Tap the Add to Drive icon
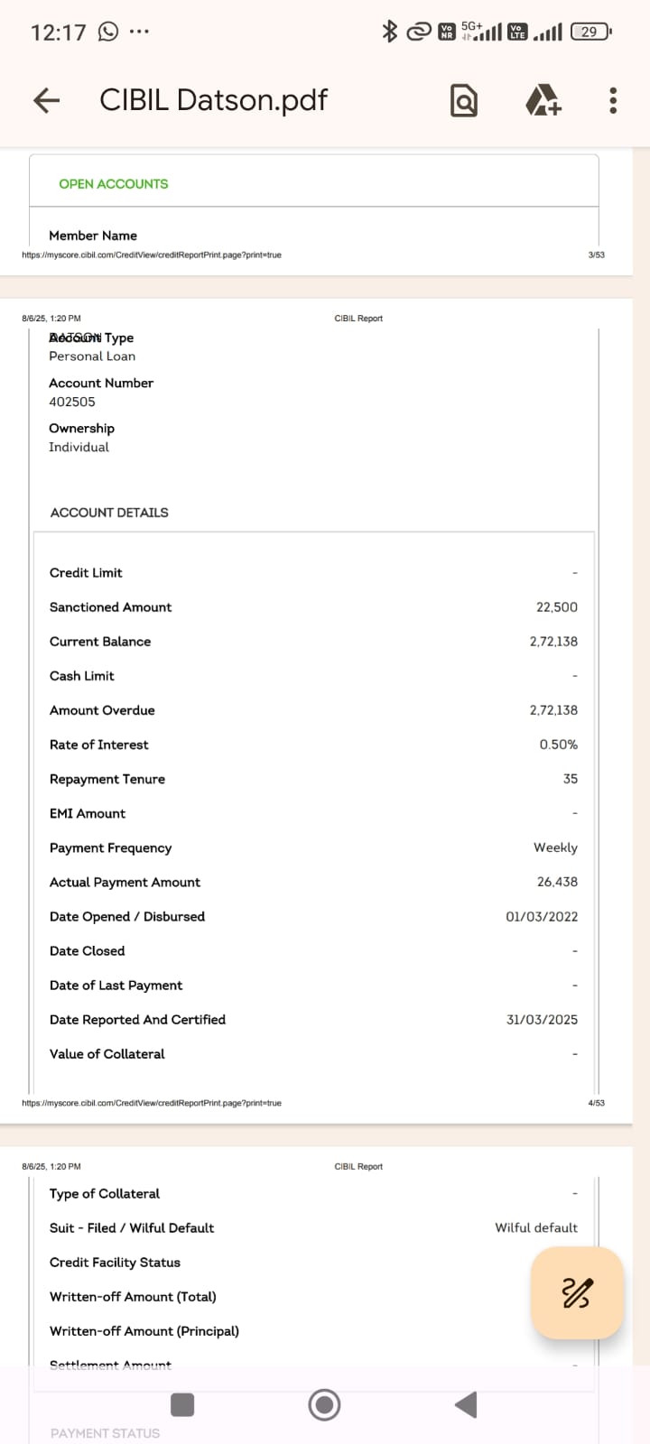 tap(543, 100)
